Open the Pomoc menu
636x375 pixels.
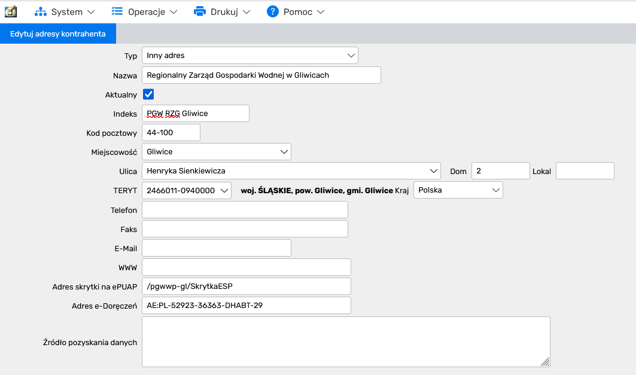pyautogui.click(x=296, y=12)
